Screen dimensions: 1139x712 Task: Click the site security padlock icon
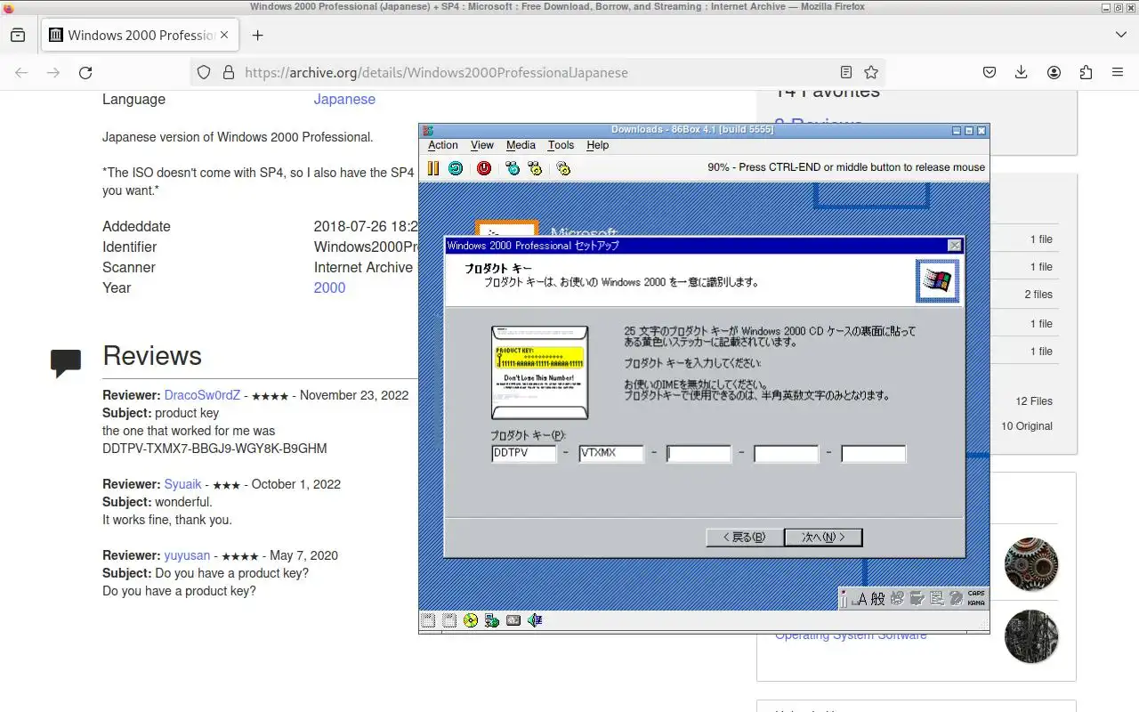229,73
